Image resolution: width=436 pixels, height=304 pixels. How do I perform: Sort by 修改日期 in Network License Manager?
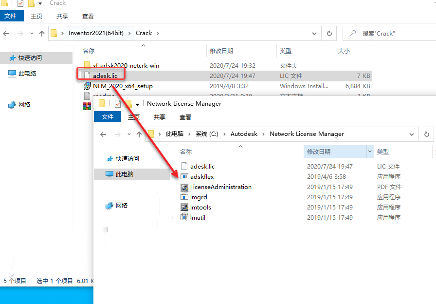(x=319, y=152)
